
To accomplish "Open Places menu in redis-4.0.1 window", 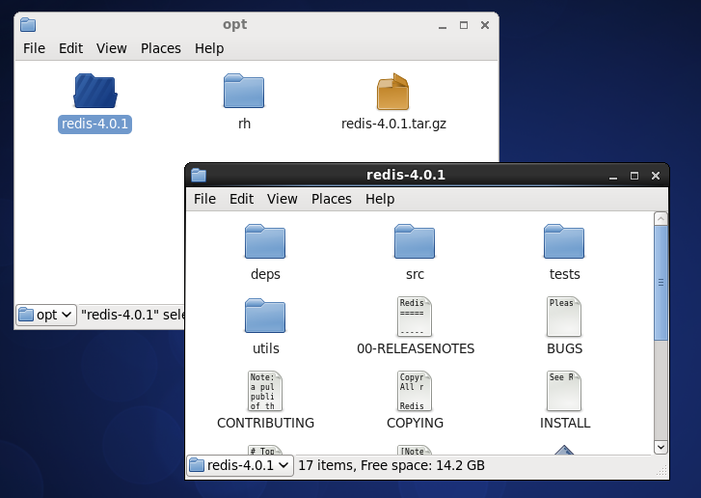I will [x=332, y=199].
